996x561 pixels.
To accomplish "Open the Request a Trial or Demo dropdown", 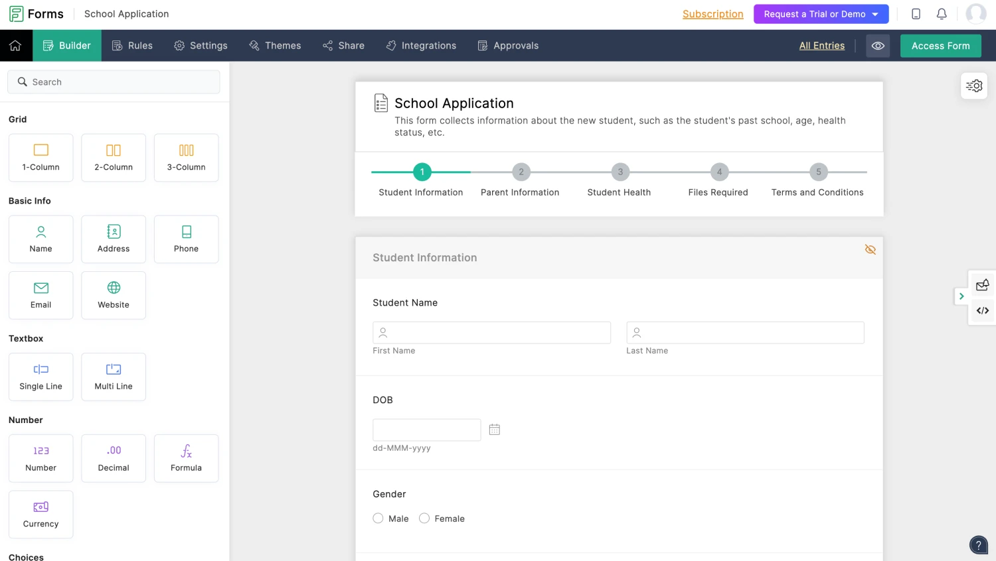I will pyautogui.click(x=821, y=13).
